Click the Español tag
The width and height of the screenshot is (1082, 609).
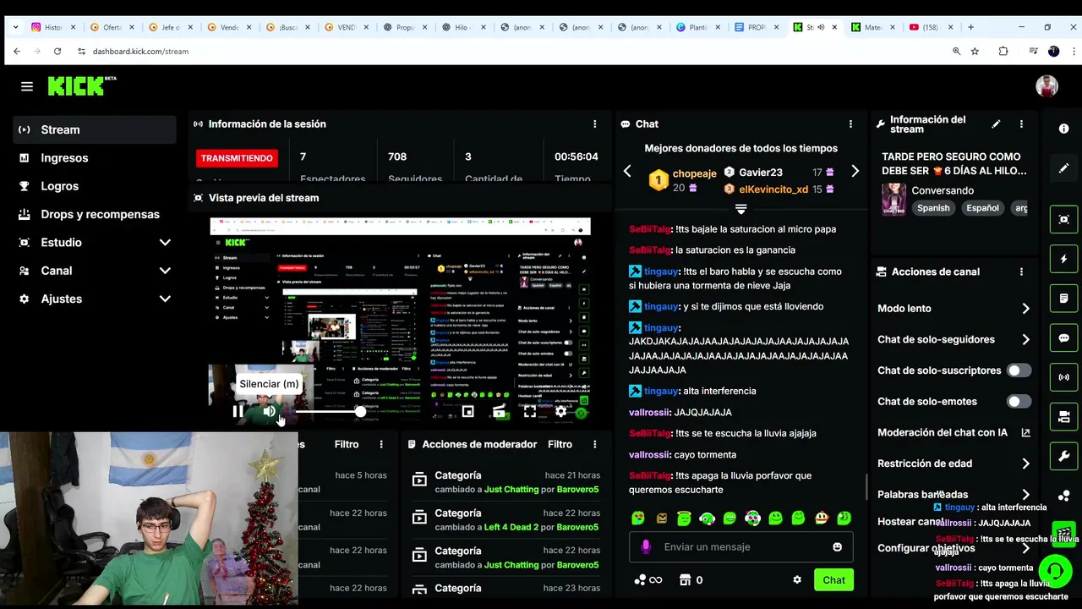982,208
